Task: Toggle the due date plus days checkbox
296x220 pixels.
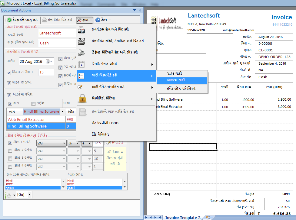Action: 9,73
